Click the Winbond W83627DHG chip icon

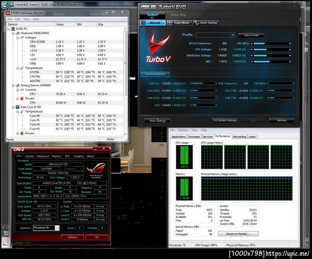18,33
